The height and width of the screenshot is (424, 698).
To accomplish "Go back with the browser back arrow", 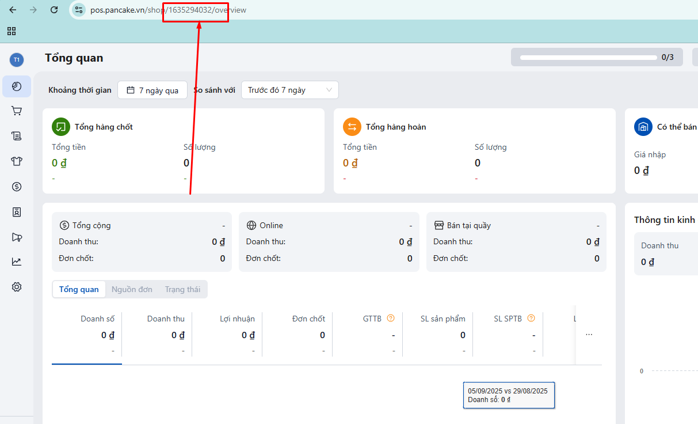I will coord(13,10).
